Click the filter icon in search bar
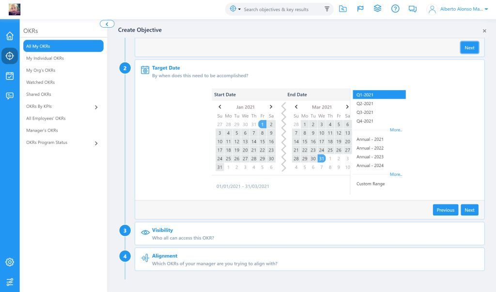The image size is (496, 292). coord(326,9)
